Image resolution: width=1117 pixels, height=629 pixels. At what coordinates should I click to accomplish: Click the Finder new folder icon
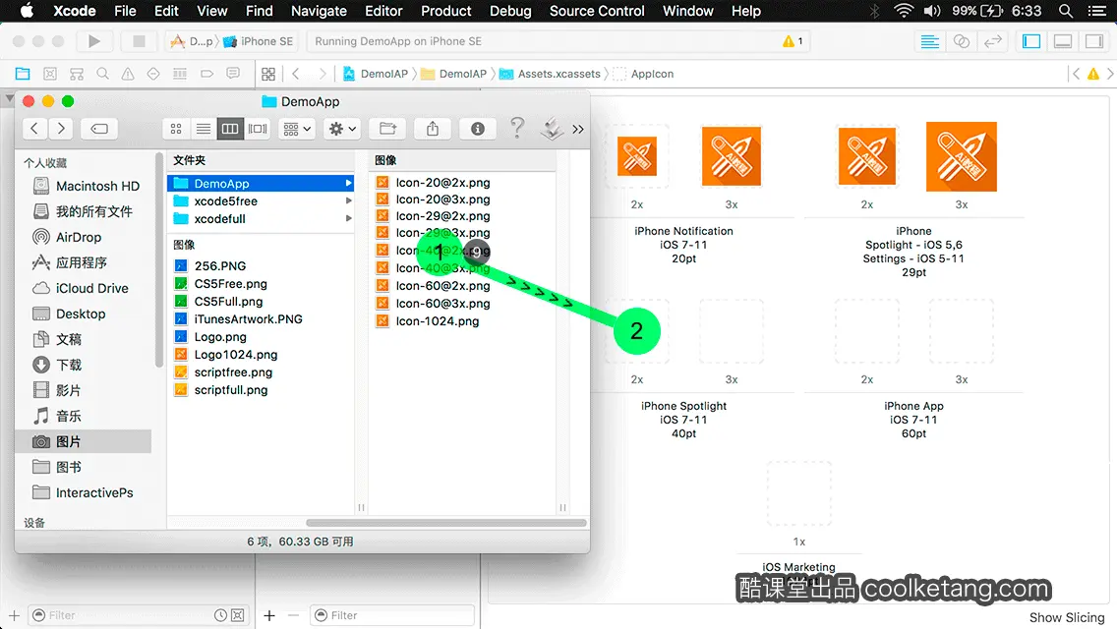(387, 129)
